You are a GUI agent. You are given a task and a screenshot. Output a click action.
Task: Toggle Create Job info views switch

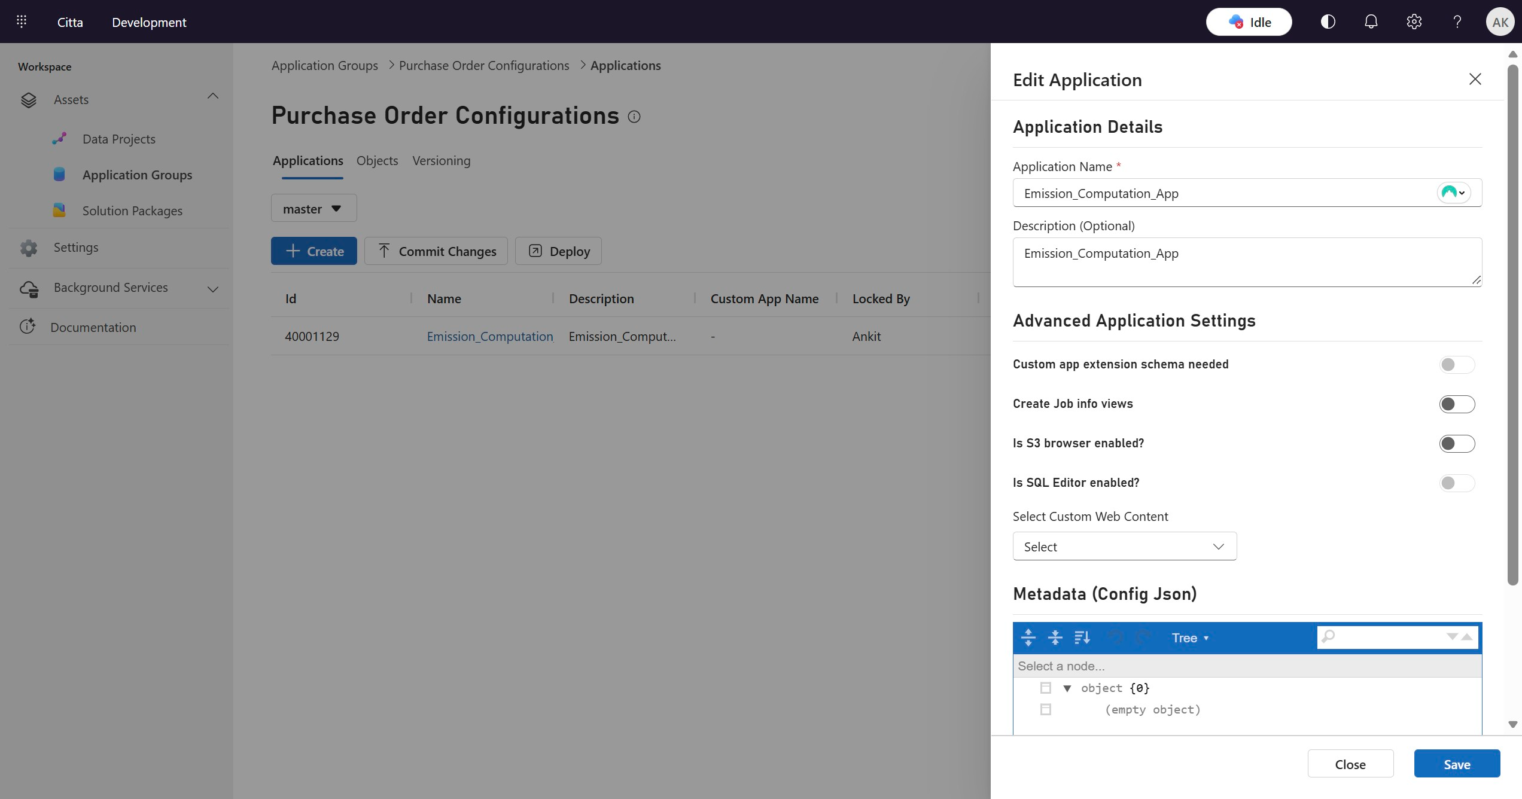pos(1457,404)
